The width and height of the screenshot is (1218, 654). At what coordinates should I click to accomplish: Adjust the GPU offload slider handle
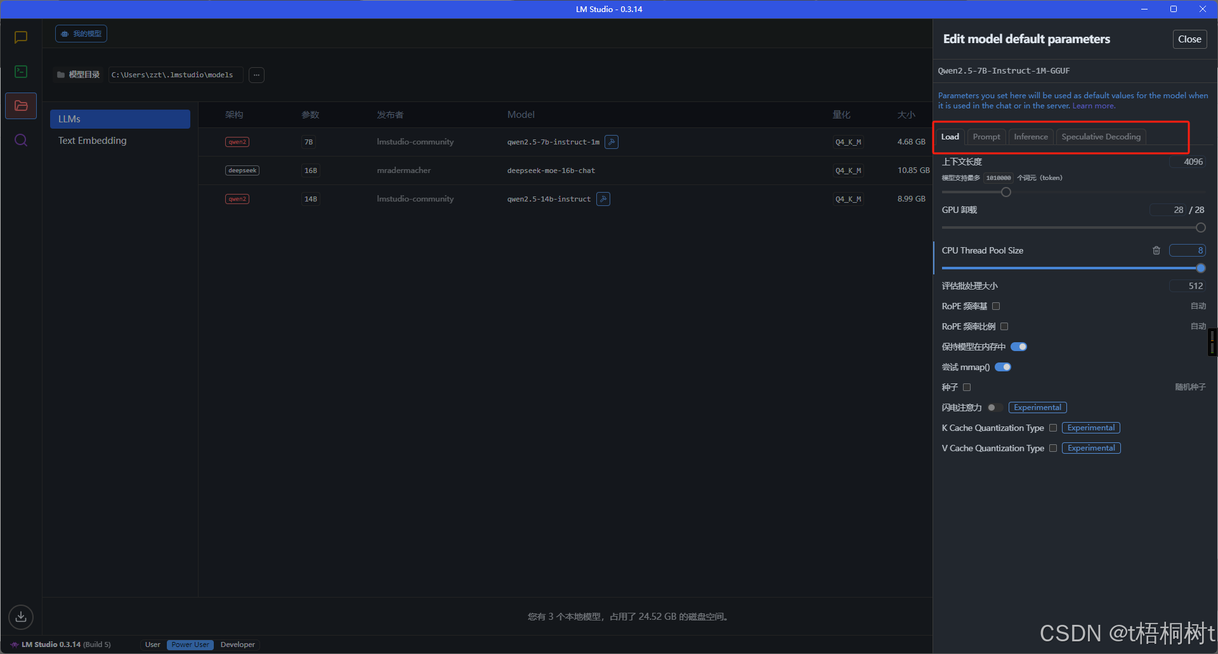point(1201,228)
